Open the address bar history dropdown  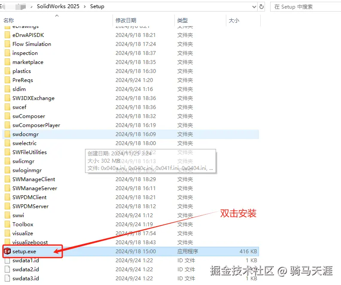point(254,7)
